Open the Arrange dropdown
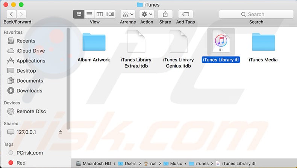The width and height of the screenshot is (297, 168). click(x=128, y=14)
